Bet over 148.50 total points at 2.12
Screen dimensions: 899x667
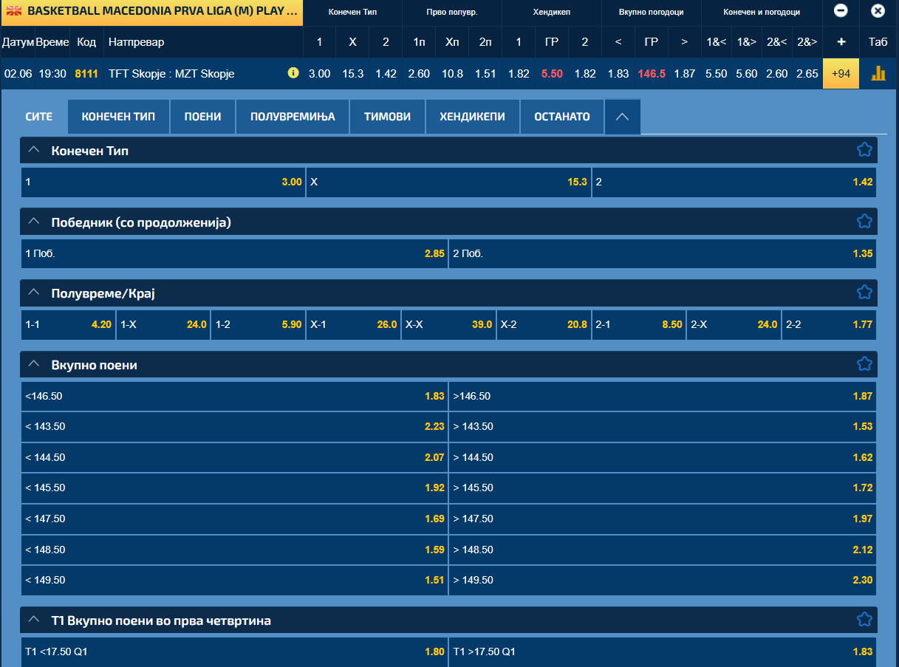click(663, 550)
